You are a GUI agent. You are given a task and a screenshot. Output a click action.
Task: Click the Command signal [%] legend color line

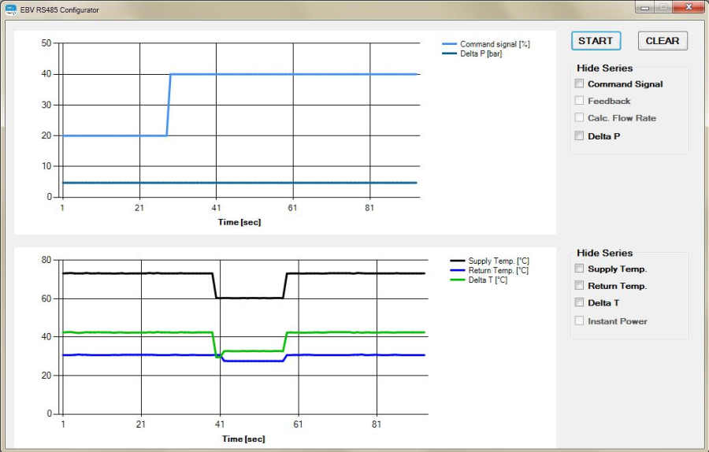pos(449,44)
